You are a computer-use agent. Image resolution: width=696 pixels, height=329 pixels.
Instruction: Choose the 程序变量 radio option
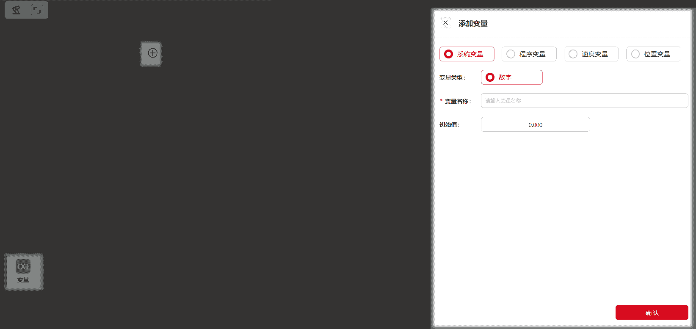point(529,54)
